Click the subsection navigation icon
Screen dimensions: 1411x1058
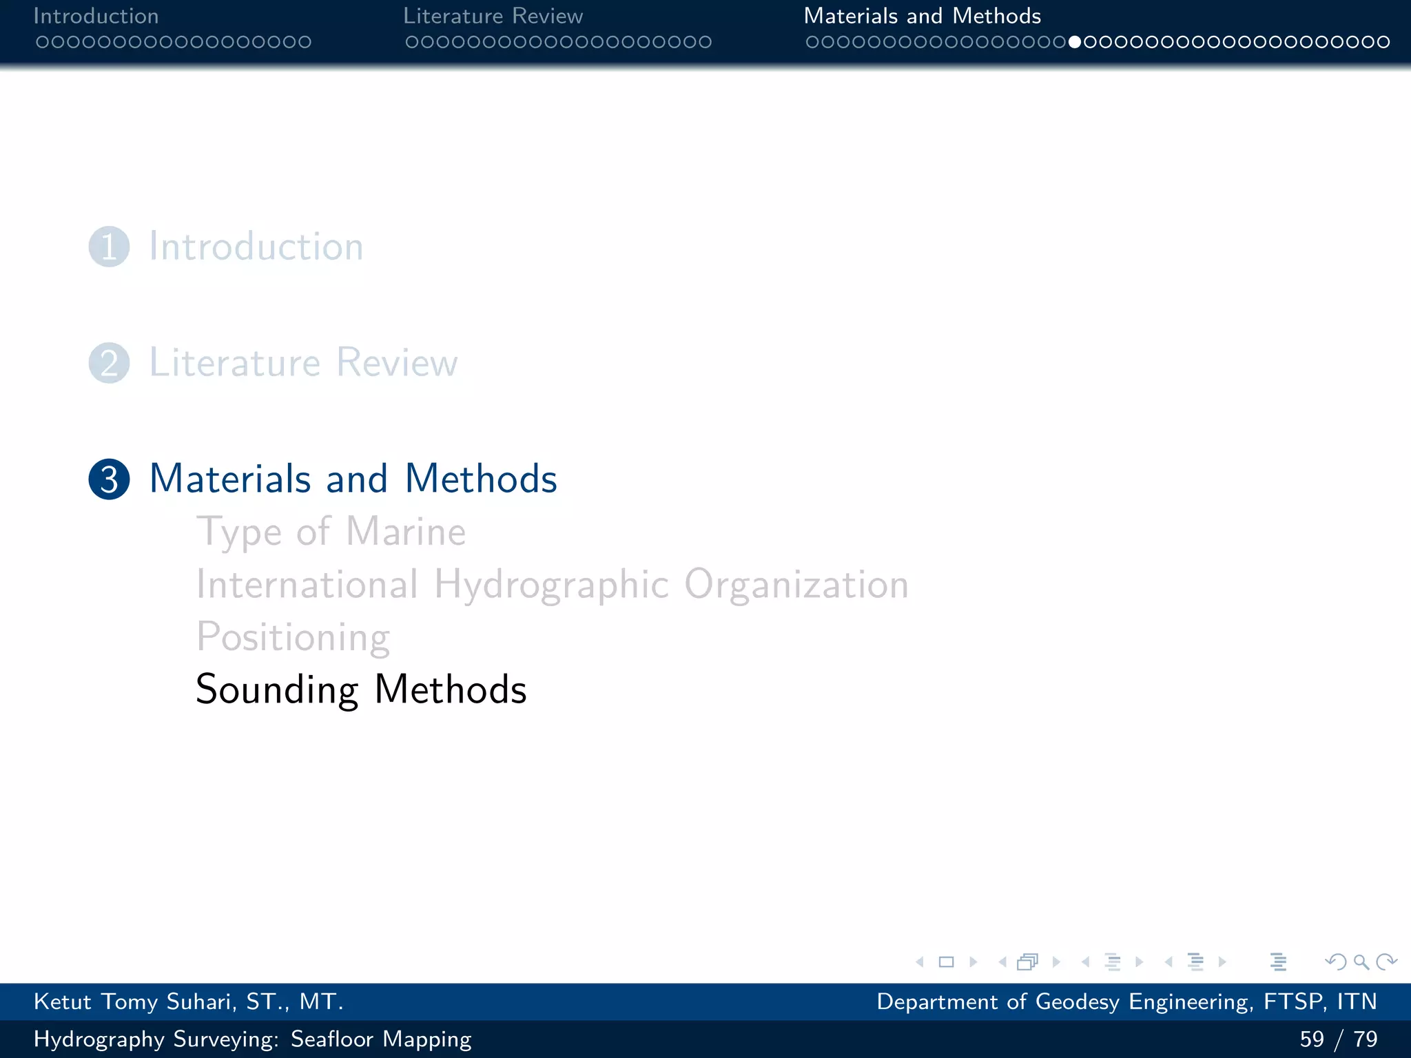(1113, 962)
